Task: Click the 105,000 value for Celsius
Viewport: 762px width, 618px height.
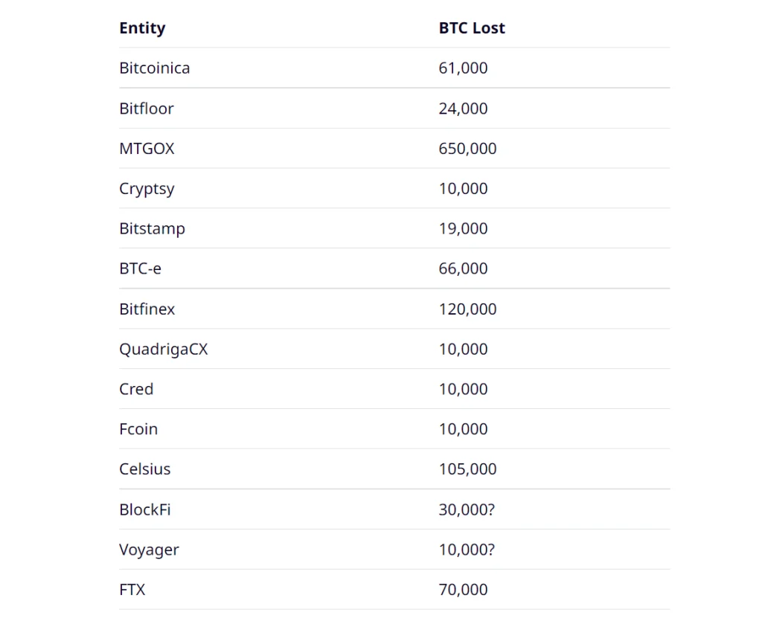Action: click(467, 470)
